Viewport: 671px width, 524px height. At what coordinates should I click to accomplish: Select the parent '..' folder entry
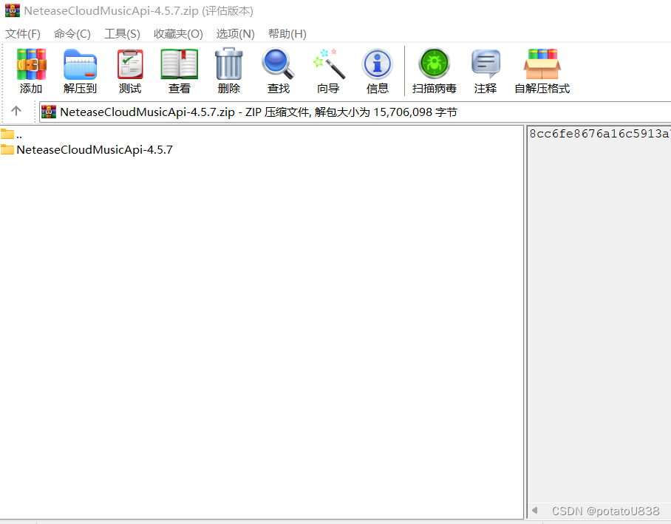tap(12, 135)
